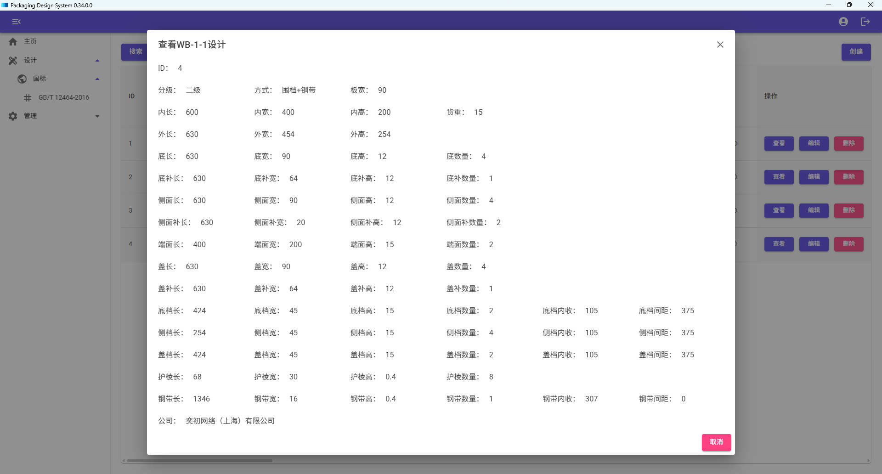This screenshot has height=474, width=882.
Task: Click the 钢带长 value 1346
Action: (x=202, y=399)
